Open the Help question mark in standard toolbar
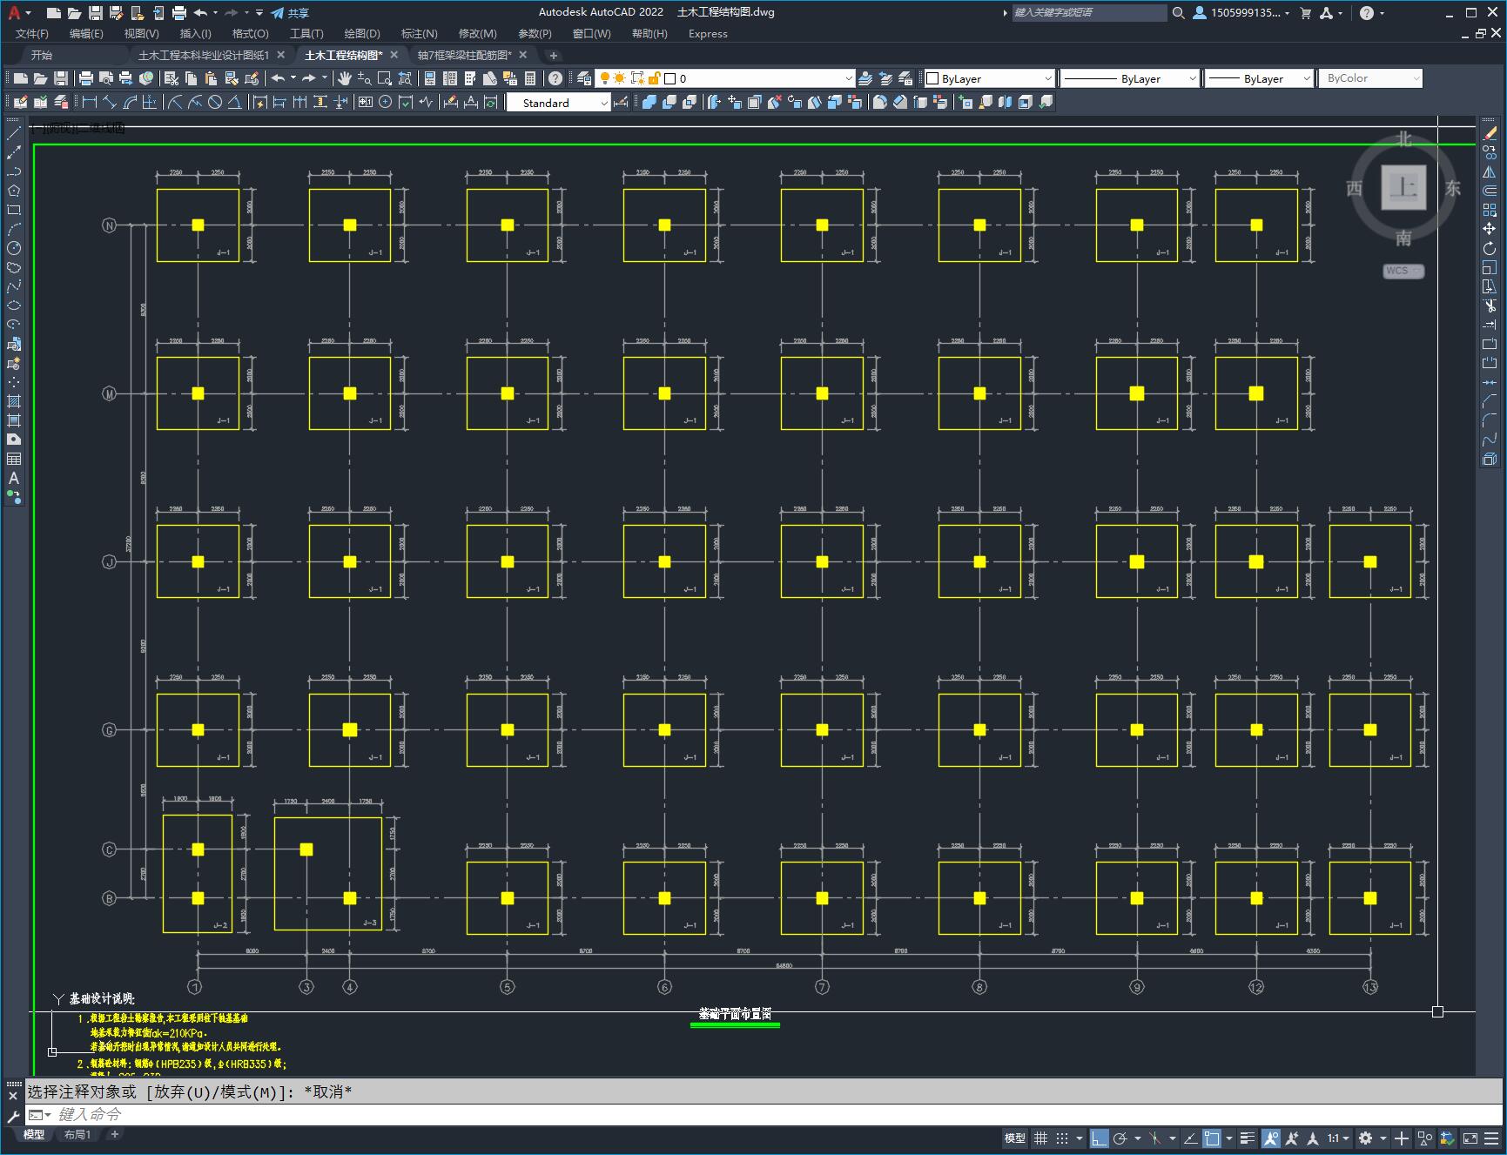The width and height of the screenshot is (1507, 1155). click(x=555, y=78)
